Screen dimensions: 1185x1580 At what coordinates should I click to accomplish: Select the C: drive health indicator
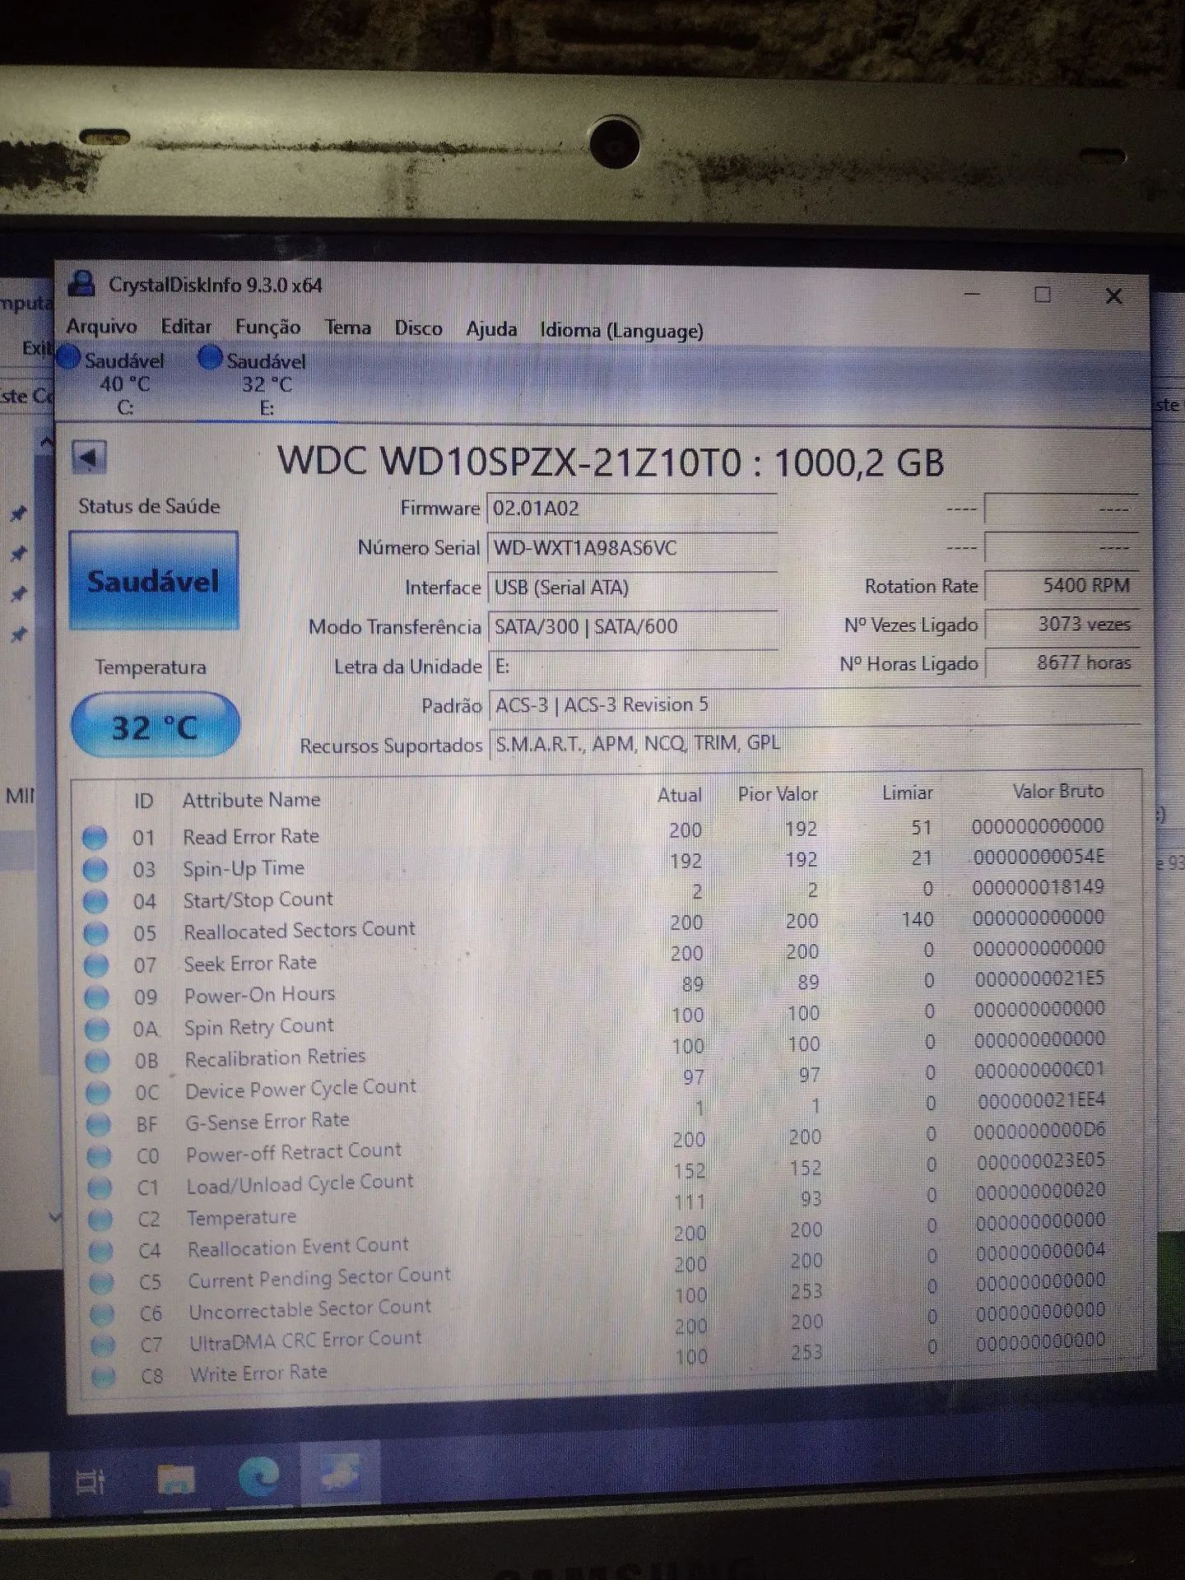(x=115, y=383)
